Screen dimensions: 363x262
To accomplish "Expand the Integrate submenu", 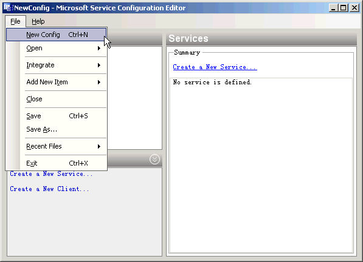I will pyautogui.click(x=57, y=65).
